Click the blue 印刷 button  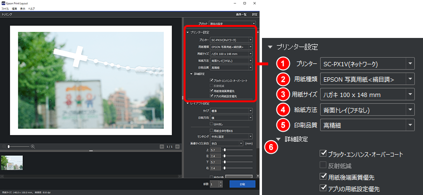pyautogui.click(x=242, y=183)
